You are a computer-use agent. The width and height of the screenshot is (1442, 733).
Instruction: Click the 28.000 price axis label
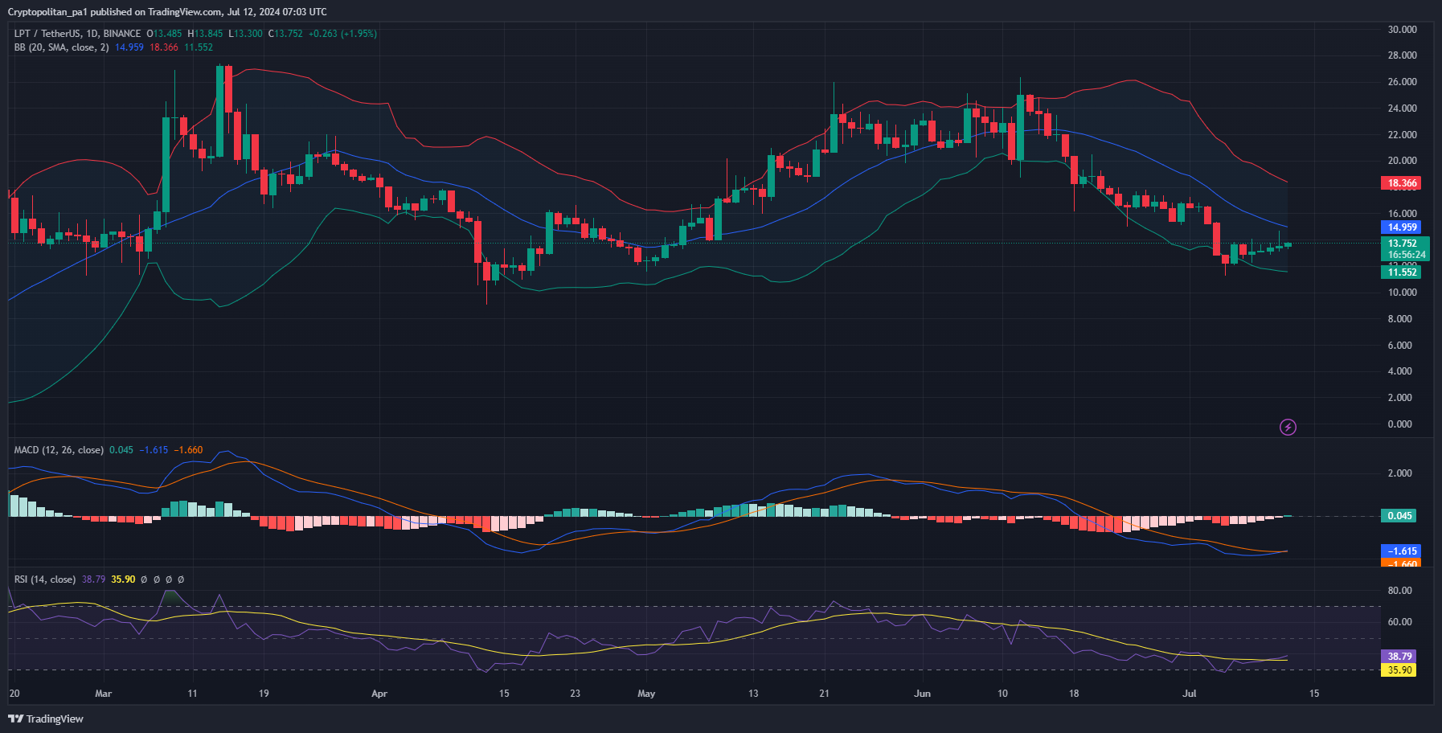[1402, 55]
